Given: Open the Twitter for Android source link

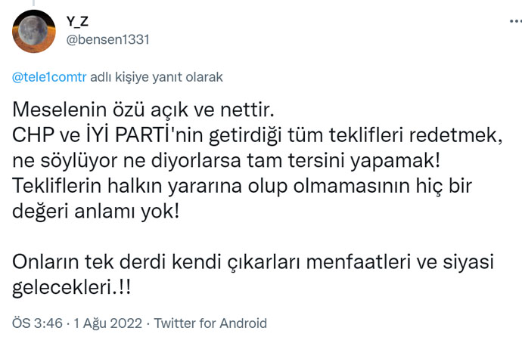Looking at the screenshot, I should click(210, 323).
